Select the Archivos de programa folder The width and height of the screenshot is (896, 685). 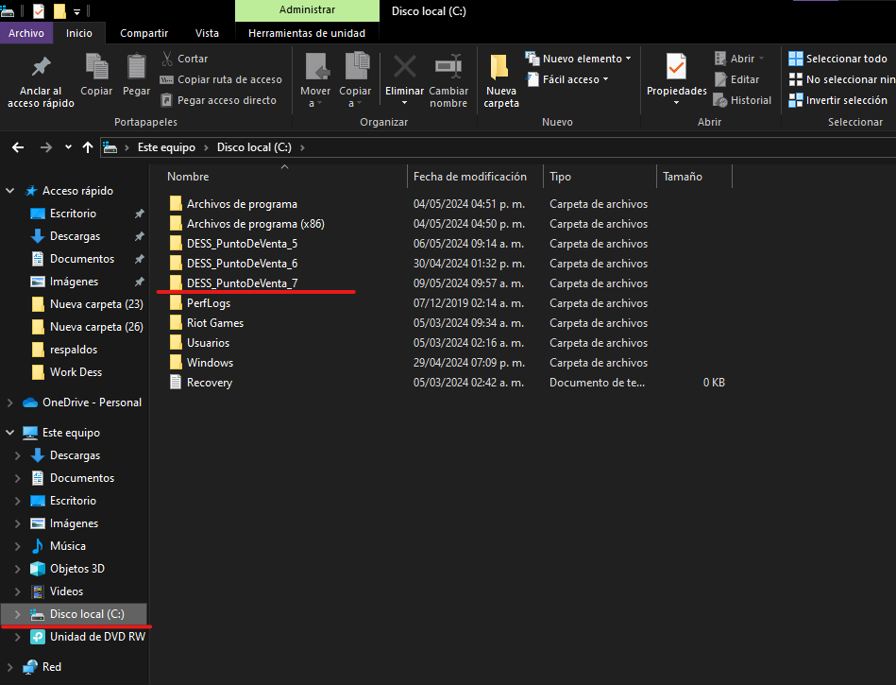[x=242, y=204]
